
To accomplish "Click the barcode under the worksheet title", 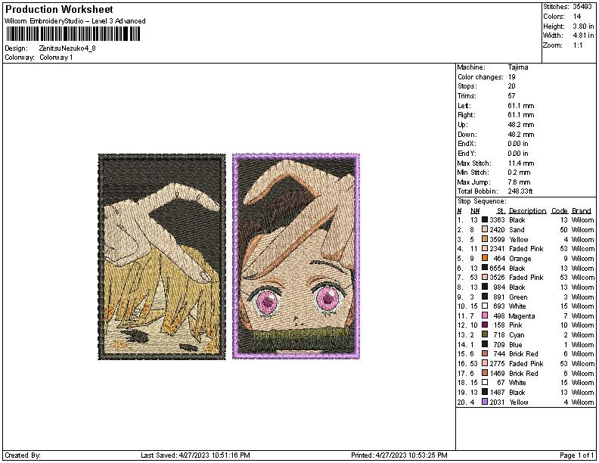I will [73, 34].
